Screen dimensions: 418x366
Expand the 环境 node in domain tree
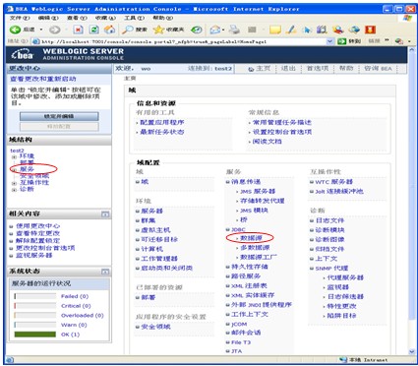(14, 156)
